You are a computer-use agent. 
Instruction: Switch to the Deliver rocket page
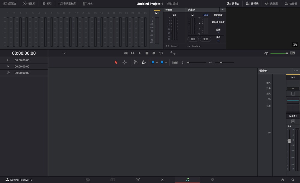[x=212, y=180]
